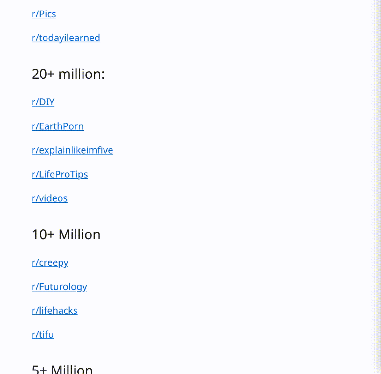Open the first subreddit link under "20+ million:"

click(43, 102)
